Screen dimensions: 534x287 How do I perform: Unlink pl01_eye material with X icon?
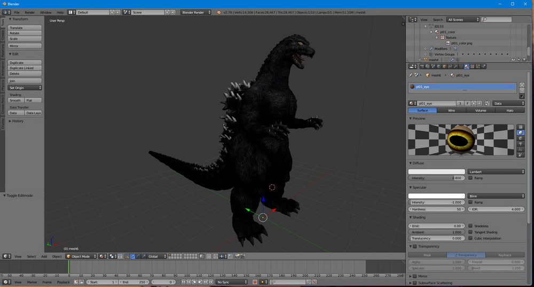click(x=479, y=103)
